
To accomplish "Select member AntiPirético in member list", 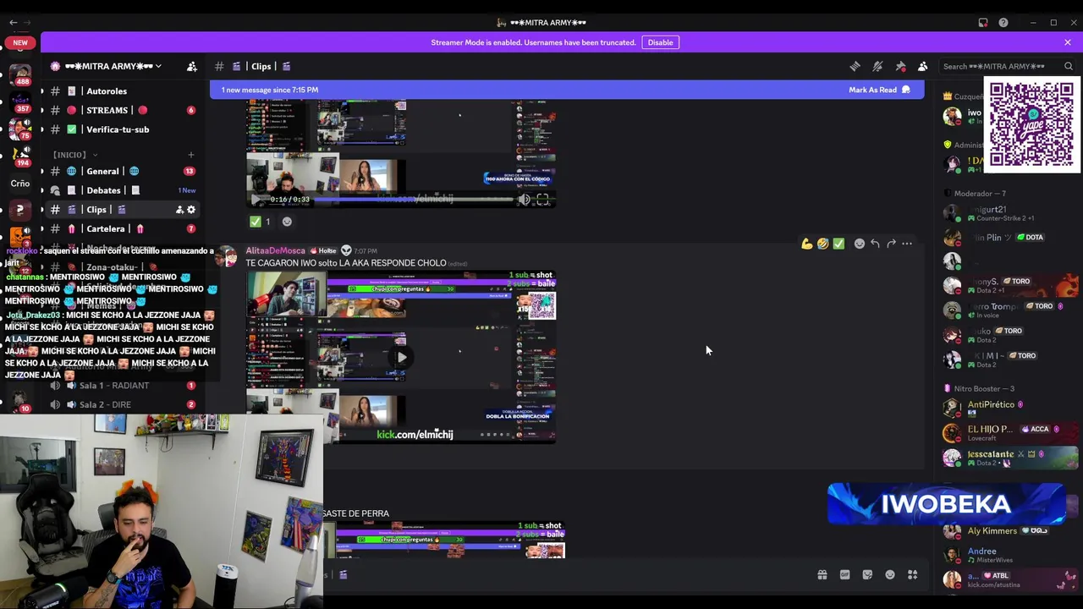I will [1010, 409].
